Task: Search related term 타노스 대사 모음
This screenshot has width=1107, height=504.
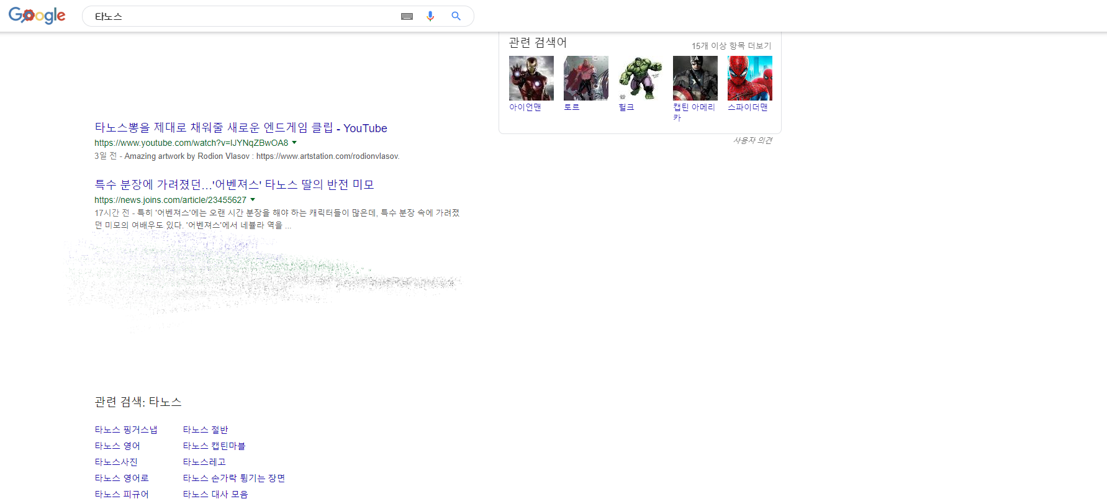Action: [x=215, y=494]
